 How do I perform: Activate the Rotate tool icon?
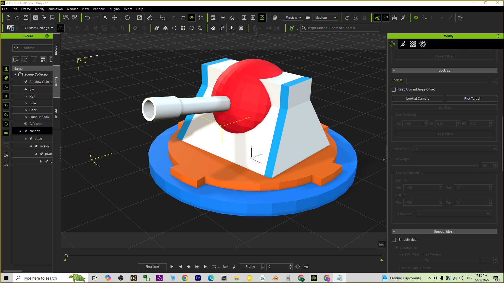click(x=127, y=18)
